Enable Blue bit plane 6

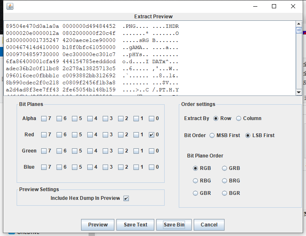click(x=59, y=167)
